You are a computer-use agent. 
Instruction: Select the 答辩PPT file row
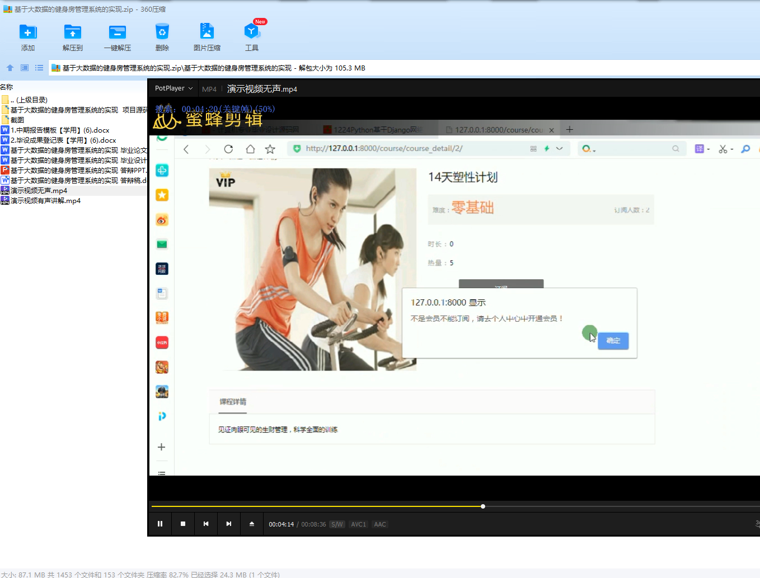point(73,171)
